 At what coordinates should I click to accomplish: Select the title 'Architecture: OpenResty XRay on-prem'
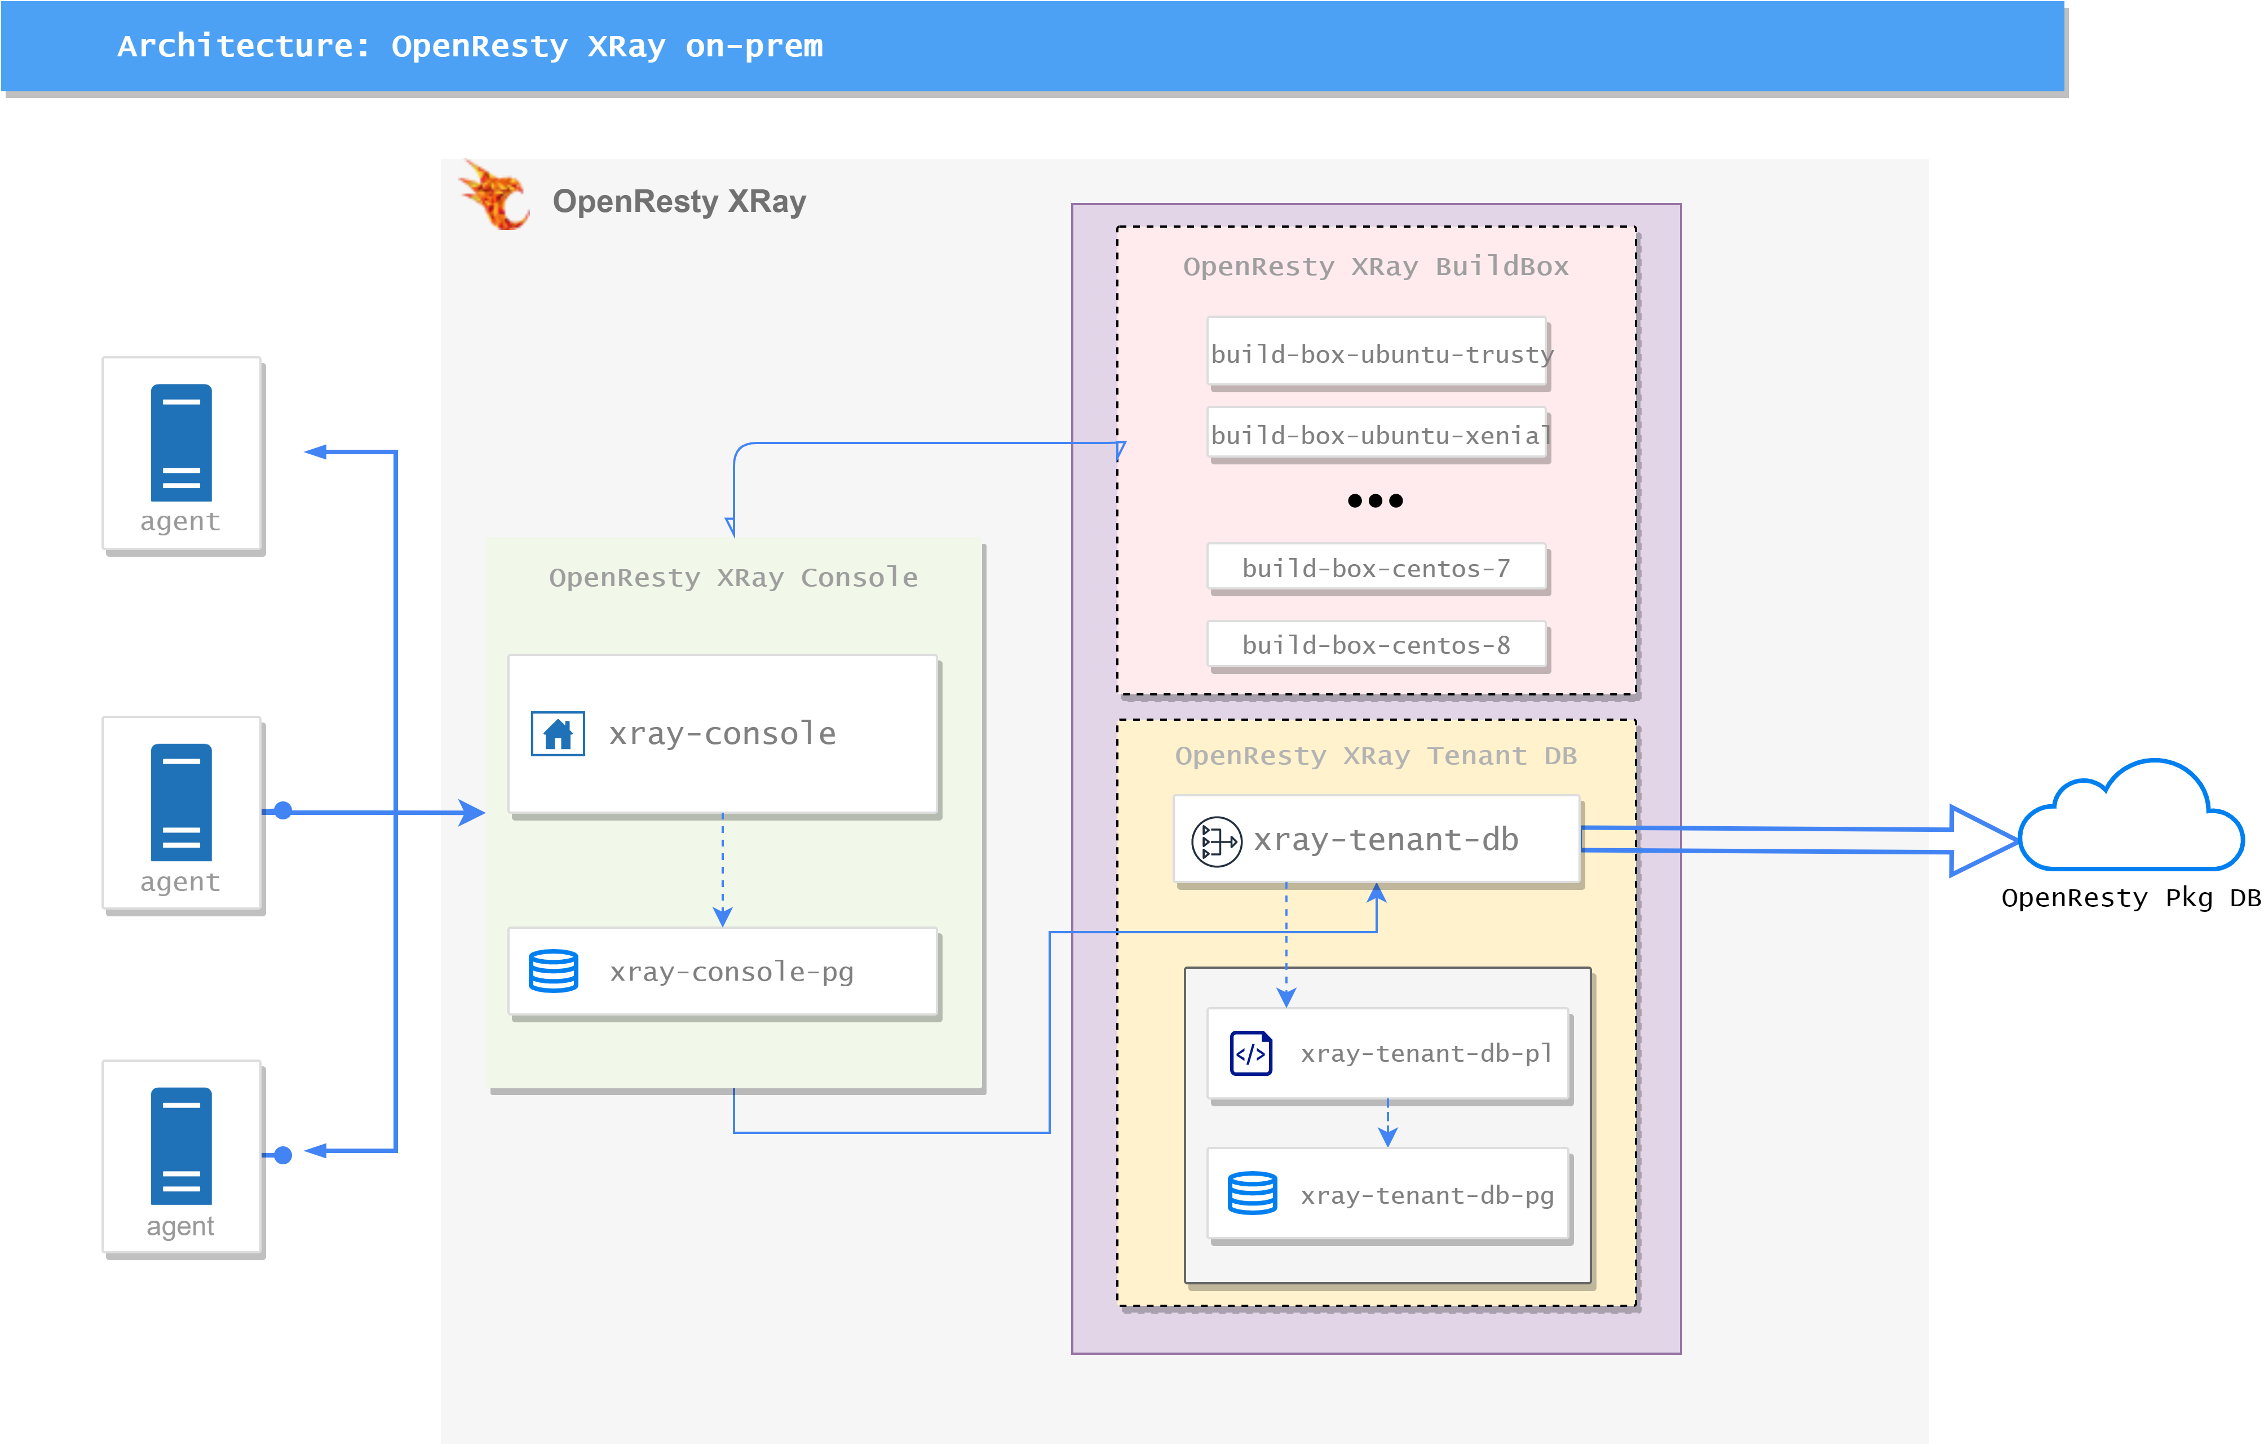[470, 46]
